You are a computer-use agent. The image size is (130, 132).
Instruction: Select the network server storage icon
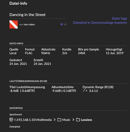(x=11, y=120)
